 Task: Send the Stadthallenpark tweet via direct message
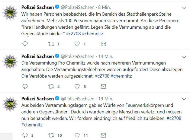point(103,44)
